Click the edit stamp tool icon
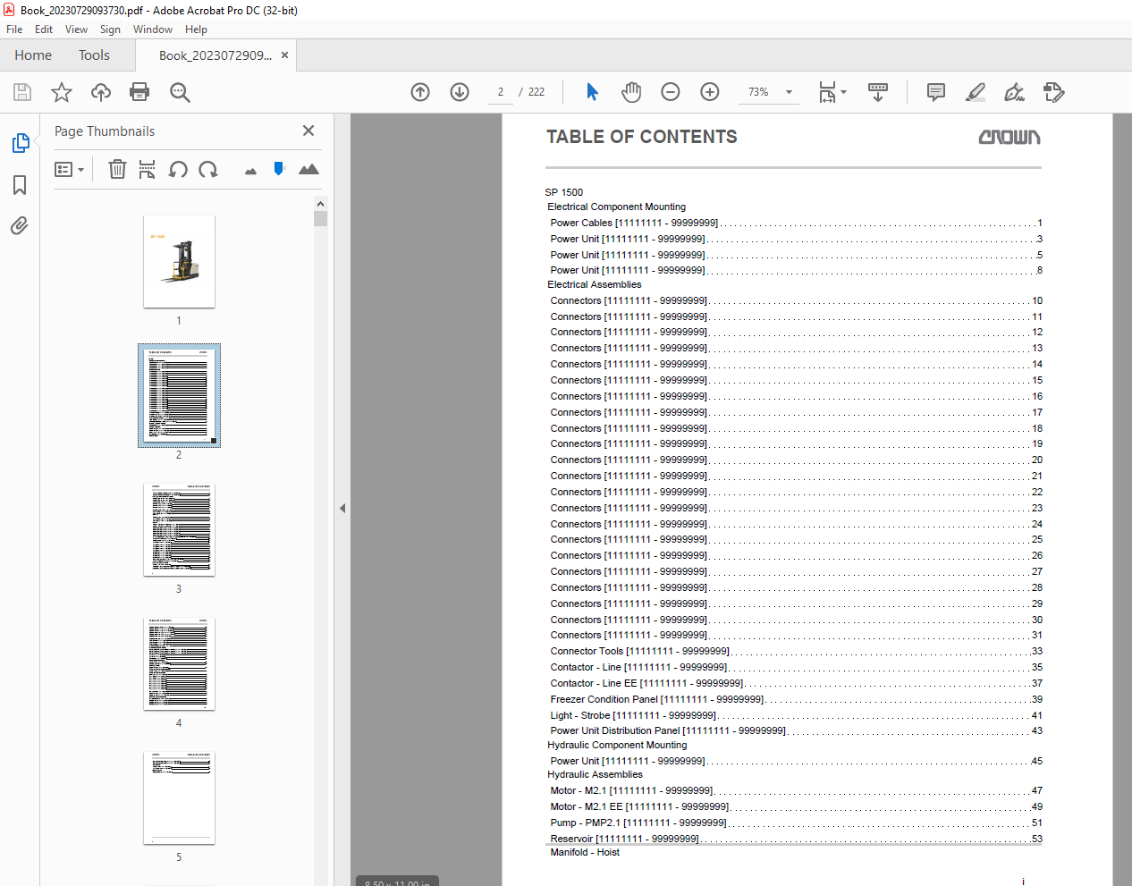Screen dimensions: 1132x886 (x=1053, y=92)
